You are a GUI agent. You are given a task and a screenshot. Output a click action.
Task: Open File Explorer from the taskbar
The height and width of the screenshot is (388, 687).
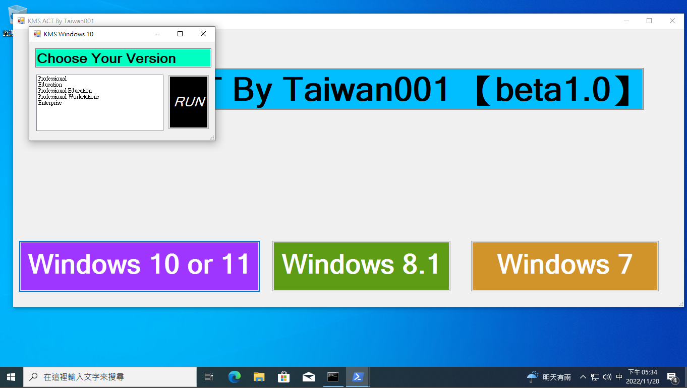tap(259, 377)
